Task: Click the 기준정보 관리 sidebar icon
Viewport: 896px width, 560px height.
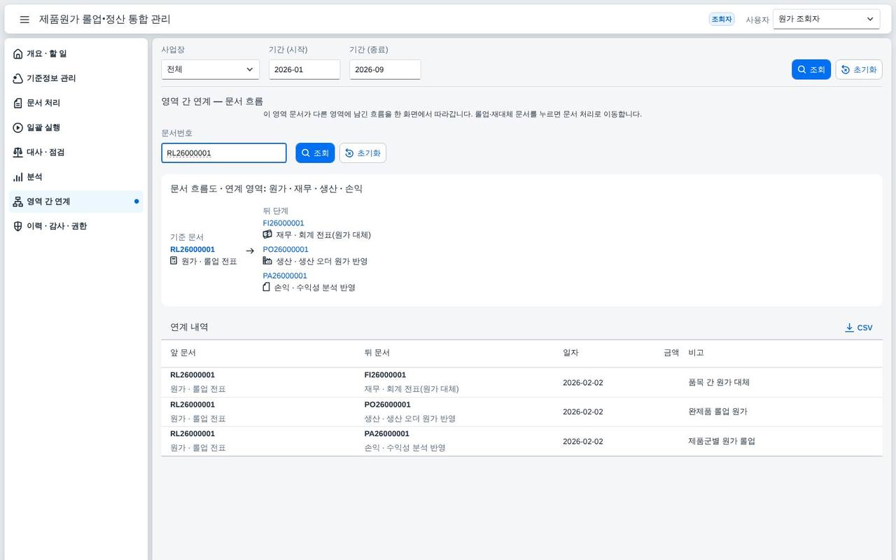Action: pyautogui.click(x=18, y=78)
